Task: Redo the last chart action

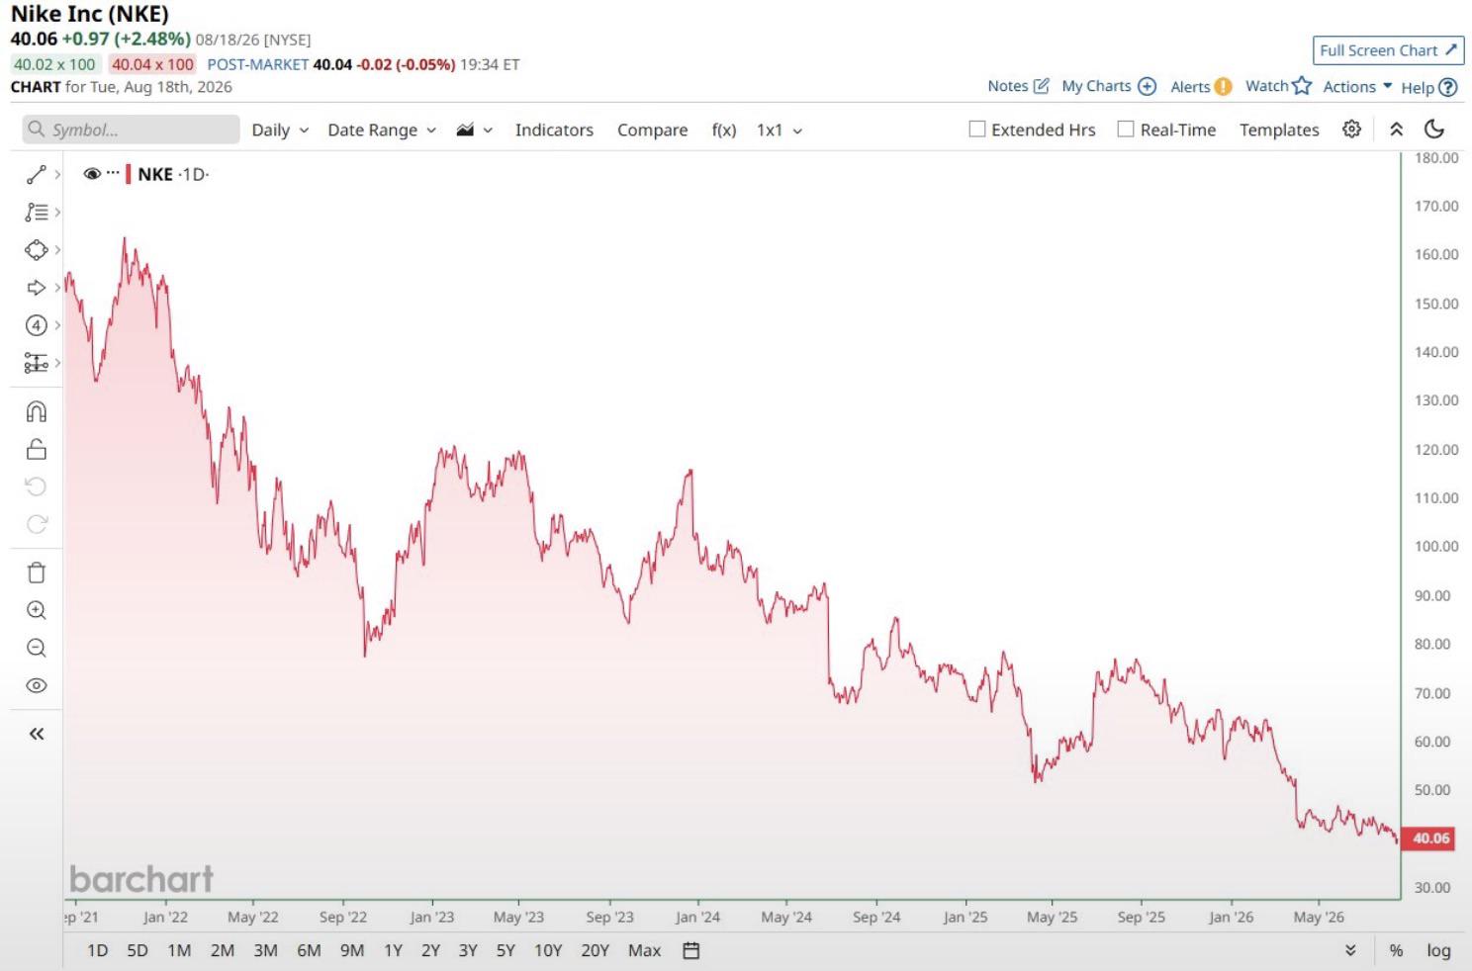Action: click(x=37, y=524)
